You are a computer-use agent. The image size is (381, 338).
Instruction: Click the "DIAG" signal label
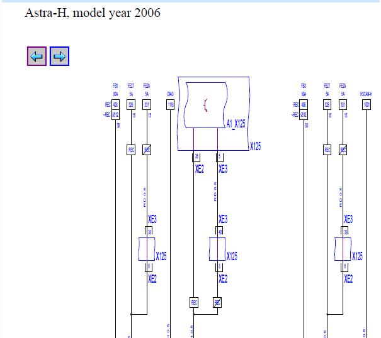point(170,94)
